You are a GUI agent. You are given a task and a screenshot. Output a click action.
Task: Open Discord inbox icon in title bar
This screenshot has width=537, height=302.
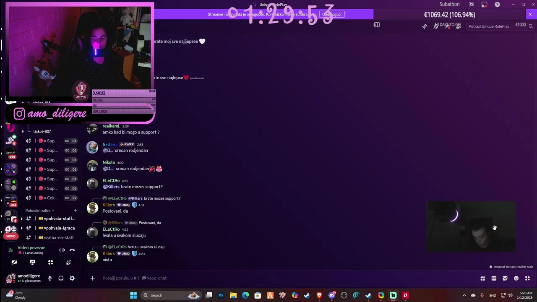pyautogui.click(x=484, y=4)
